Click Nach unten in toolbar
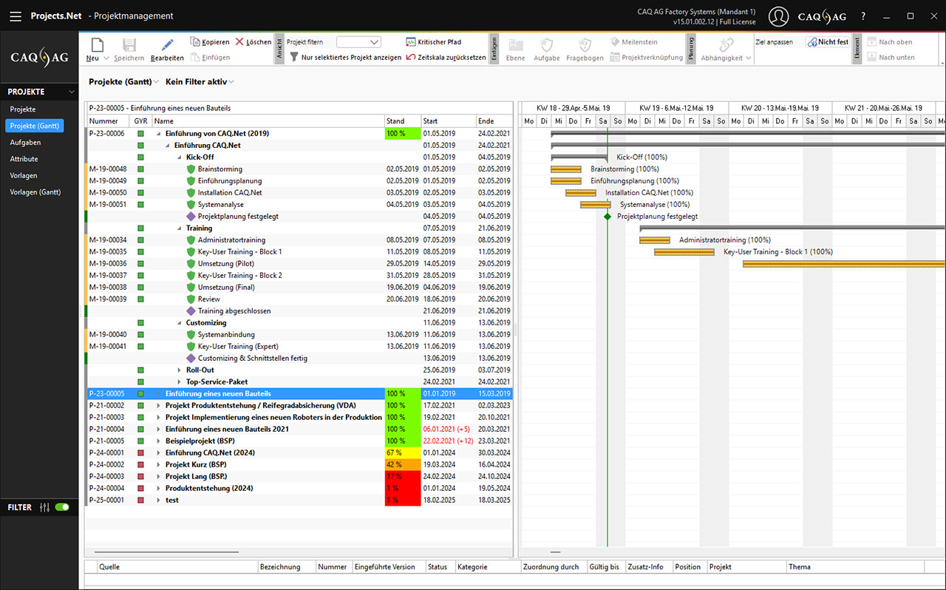The image size is (946, 590). click(x=891, y=57)
